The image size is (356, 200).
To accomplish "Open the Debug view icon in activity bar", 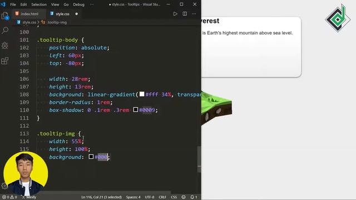I will click(5, 46).
